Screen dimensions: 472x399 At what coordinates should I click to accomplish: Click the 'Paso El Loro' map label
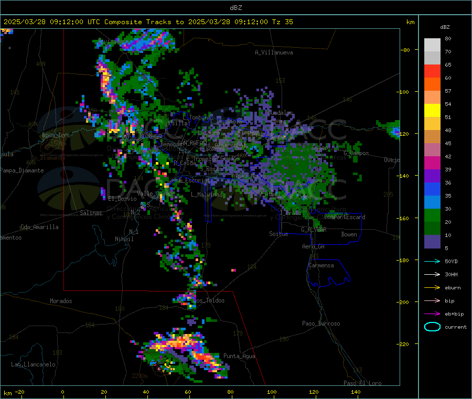click(x=362, y=383)
